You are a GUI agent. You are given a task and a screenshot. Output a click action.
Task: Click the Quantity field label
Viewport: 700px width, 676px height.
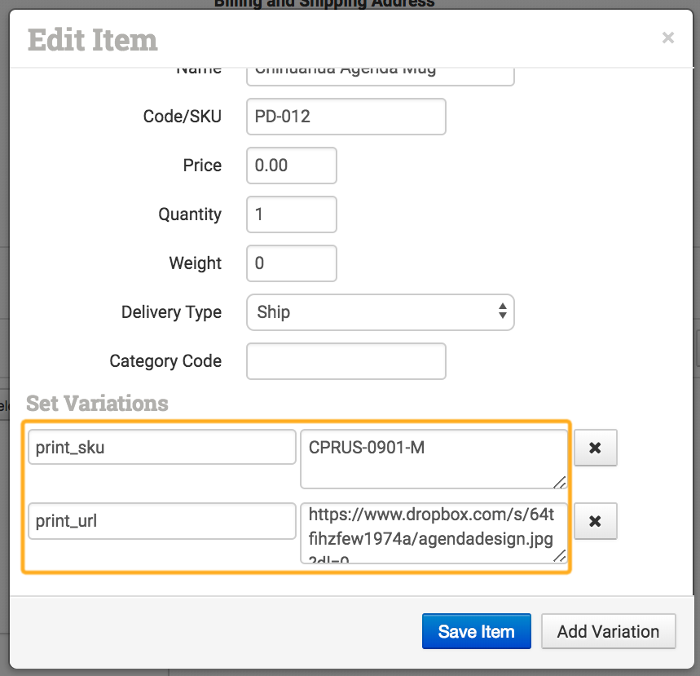tap(190, 214)
